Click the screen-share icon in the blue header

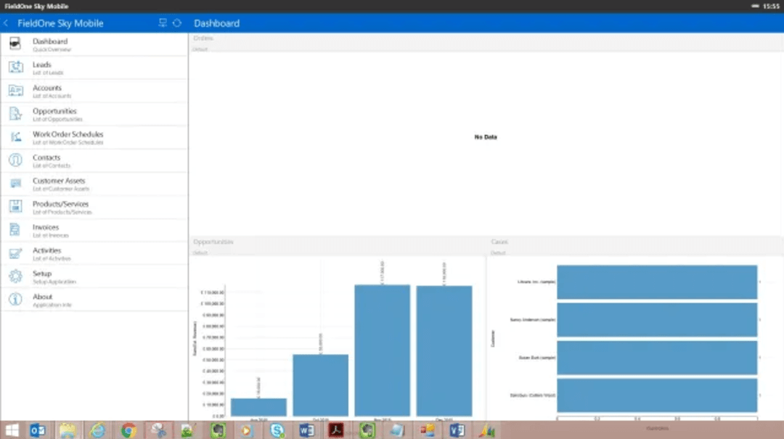(163, 22)
